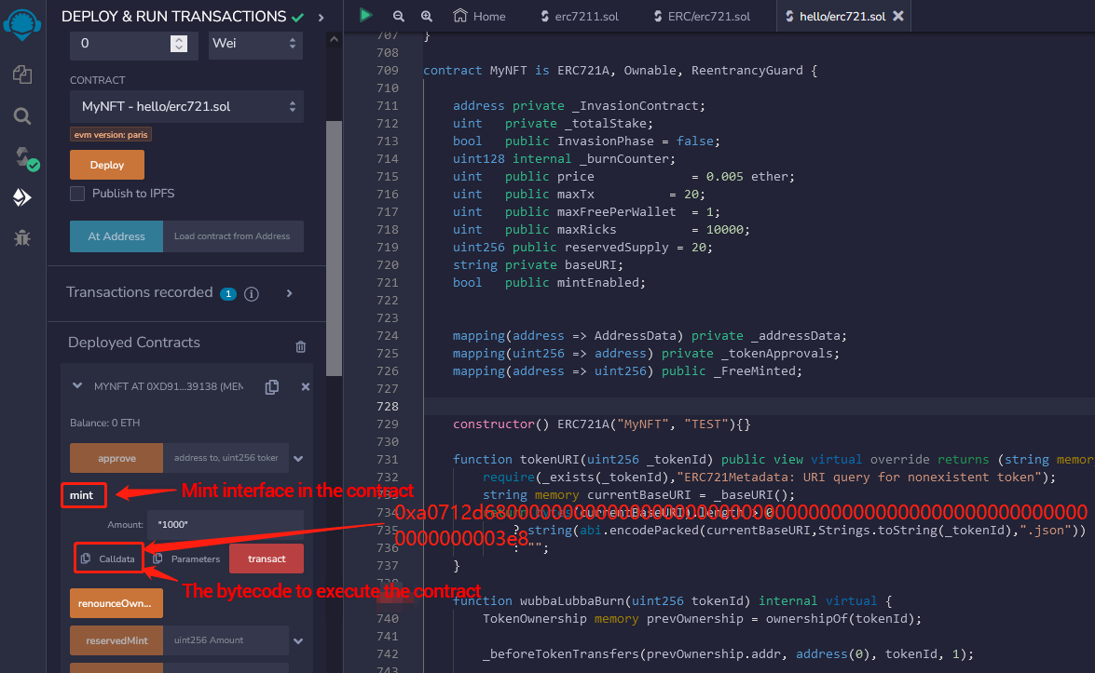Click the Transactions recorded info icon

click(252, 293)
